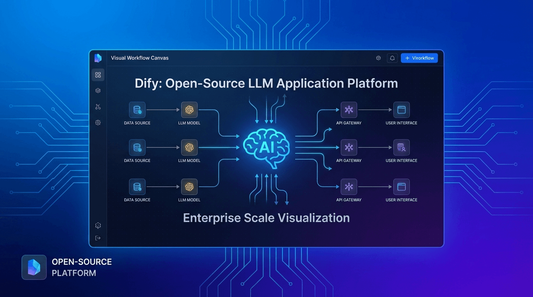Click the settings icon beside the bell
The width and height of the screenshot is (533, 297).
point(378,58)
